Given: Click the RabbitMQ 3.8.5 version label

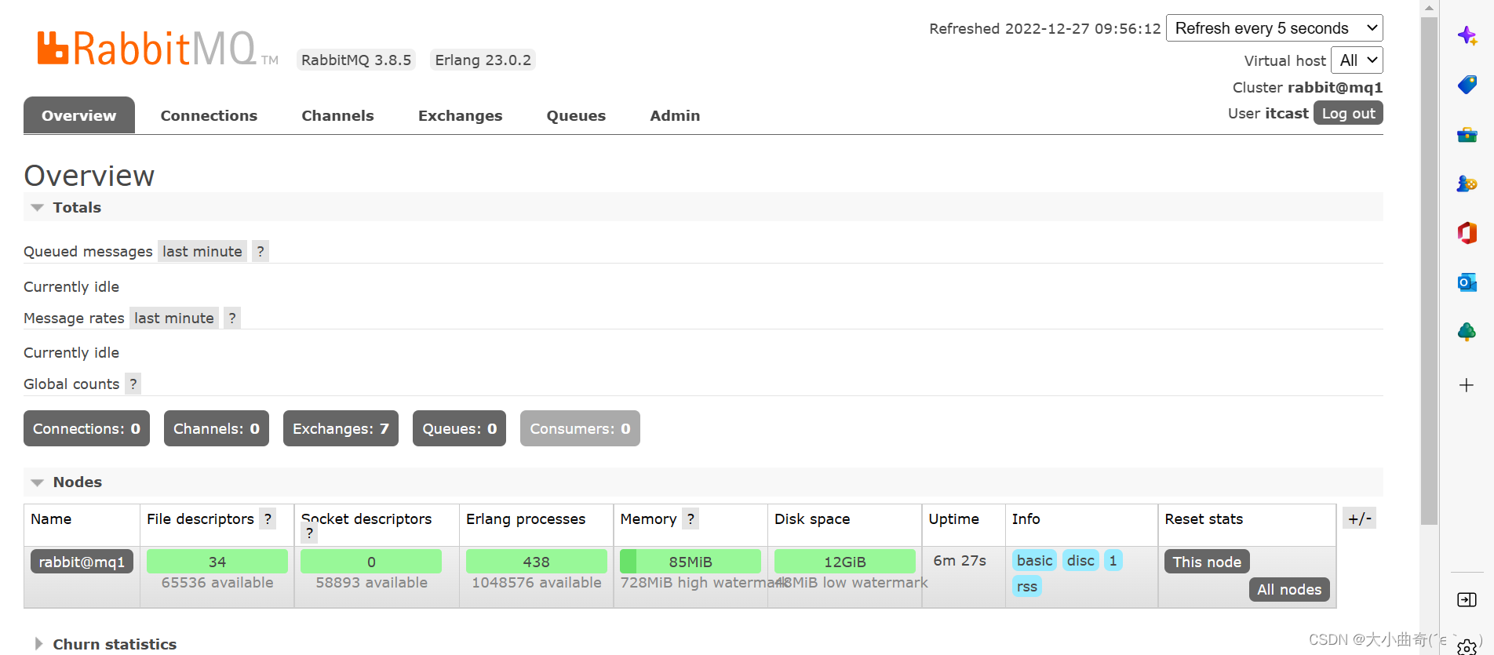Looking at the screenshot, I should click(x=356, y=60).
